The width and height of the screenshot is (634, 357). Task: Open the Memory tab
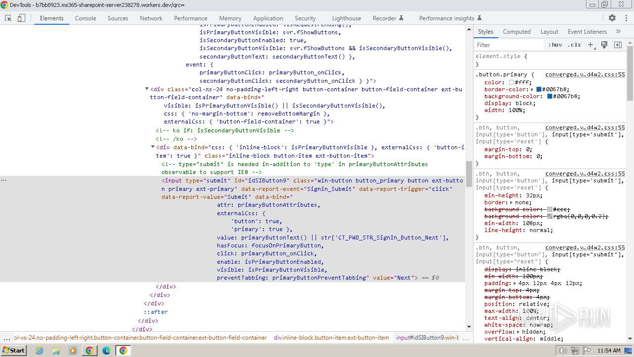(x=230, y=18)
